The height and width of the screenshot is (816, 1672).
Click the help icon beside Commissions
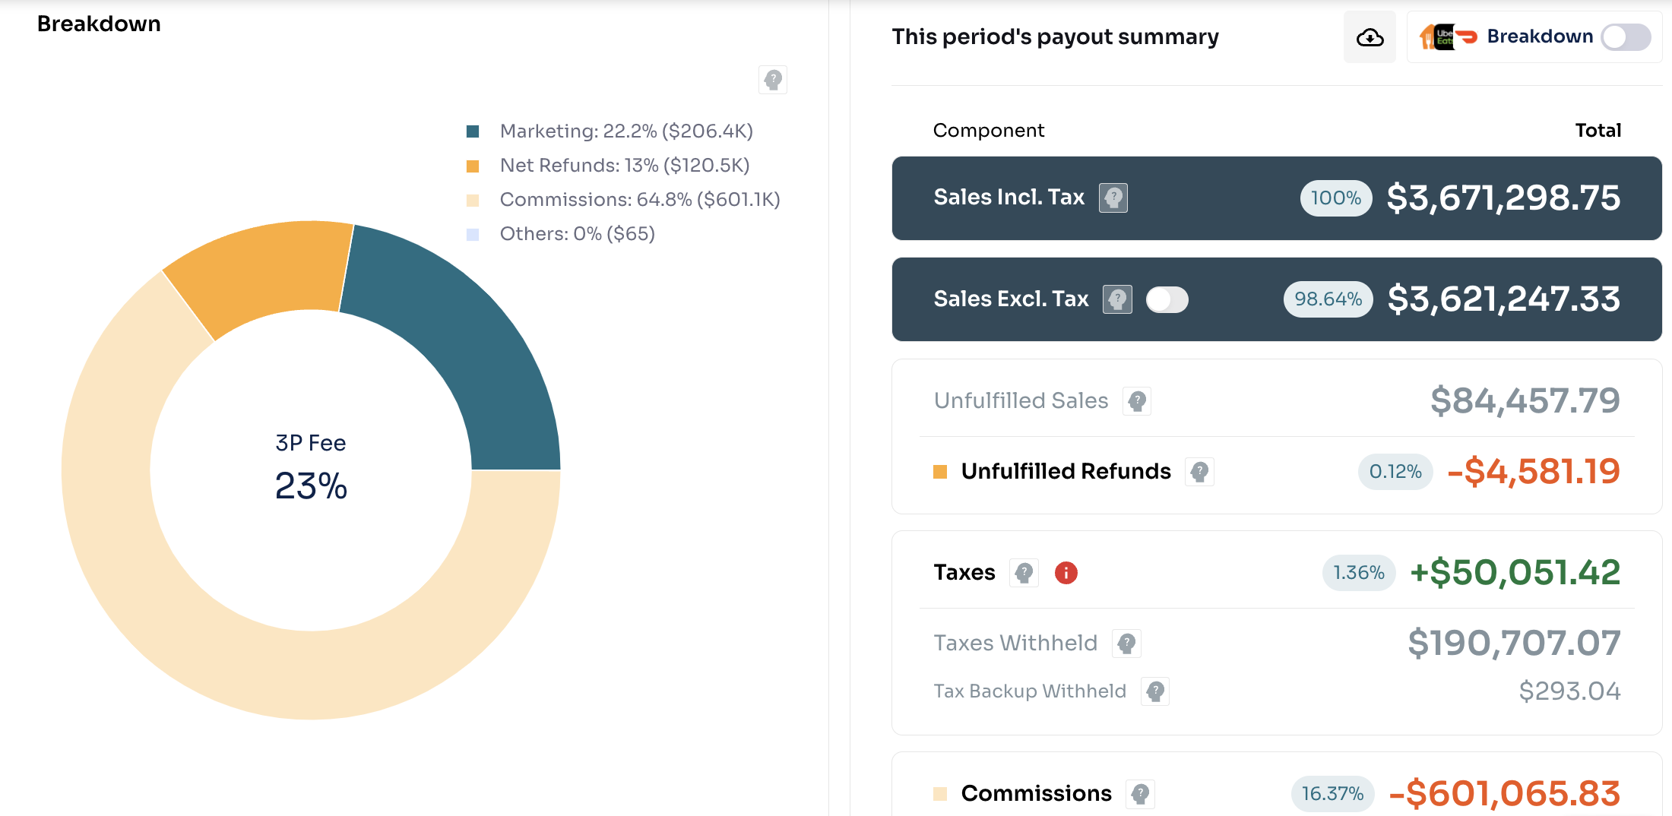coord(1140,794)
